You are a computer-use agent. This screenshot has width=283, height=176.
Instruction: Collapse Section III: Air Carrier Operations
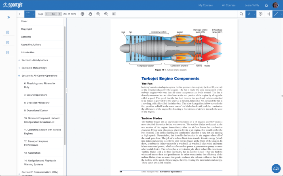coord(19,75)
